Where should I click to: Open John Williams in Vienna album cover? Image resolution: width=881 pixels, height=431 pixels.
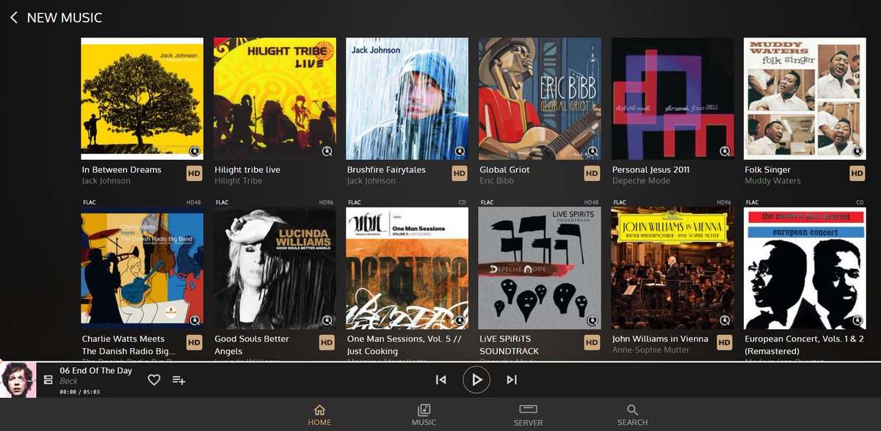click(672, 268)
